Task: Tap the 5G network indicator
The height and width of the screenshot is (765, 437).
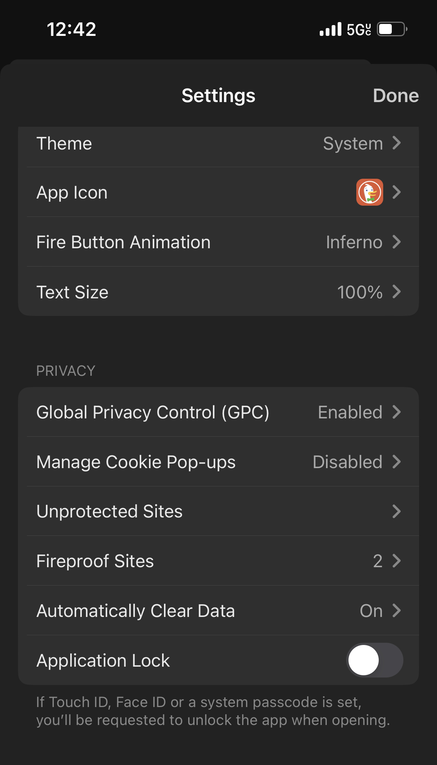Action: [359, 29]
